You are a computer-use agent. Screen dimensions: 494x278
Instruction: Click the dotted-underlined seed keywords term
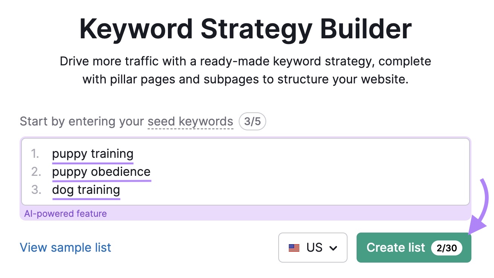click(x=190, y=122)
